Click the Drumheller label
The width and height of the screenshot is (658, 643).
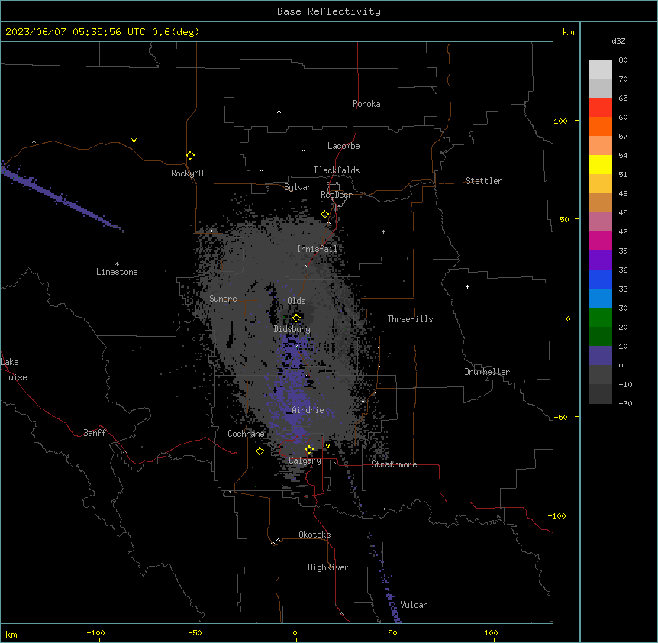pyautogui.click(x=487, y=372)
